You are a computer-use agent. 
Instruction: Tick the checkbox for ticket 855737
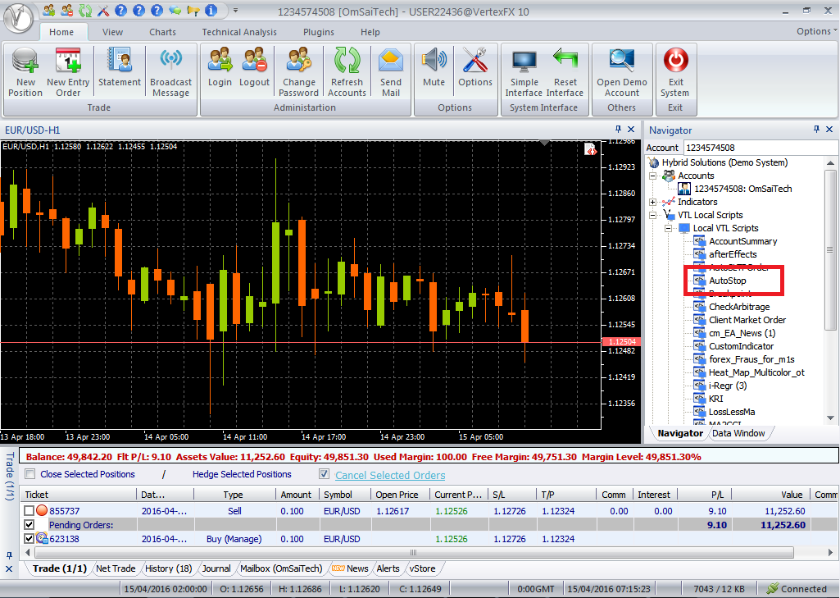coord(29,511)
